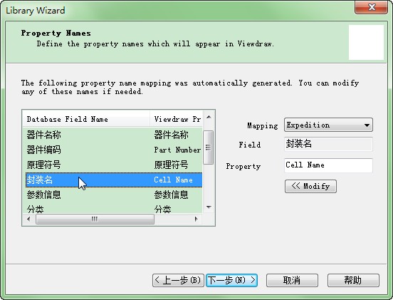Image resolution: width=393 pixels, height=300 pixels.
Task: Click the << Modify button
Action: point(310,186)
